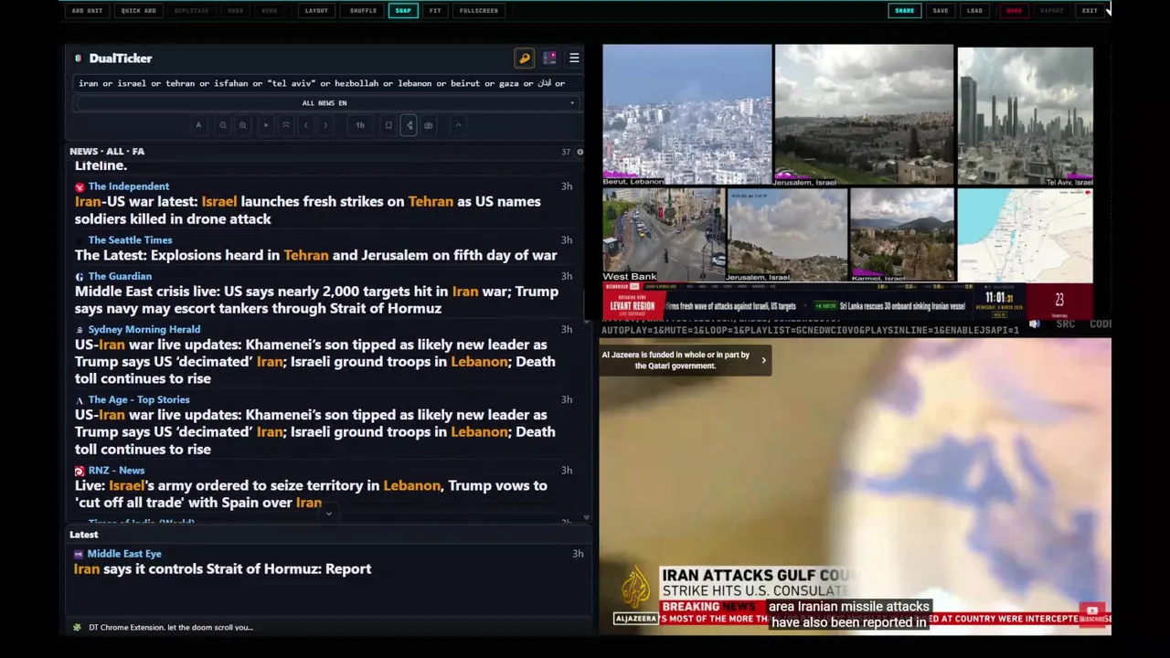Screen dimensions: 1170x658
Task: Click the Al Jazeera live video player
Action: (855, 486)
